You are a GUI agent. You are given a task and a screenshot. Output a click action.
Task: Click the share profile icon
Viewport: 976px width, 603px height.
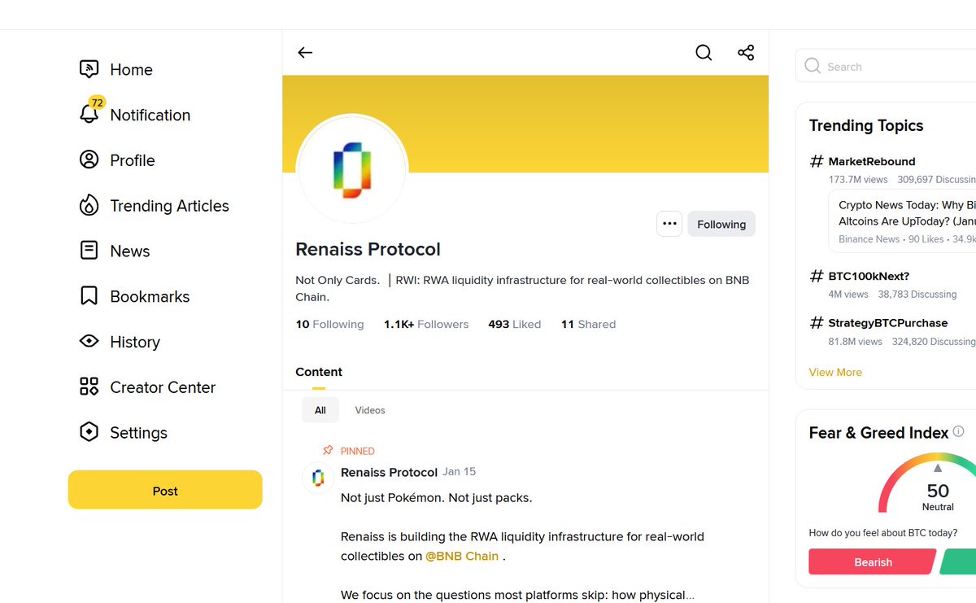click(746, 53)
